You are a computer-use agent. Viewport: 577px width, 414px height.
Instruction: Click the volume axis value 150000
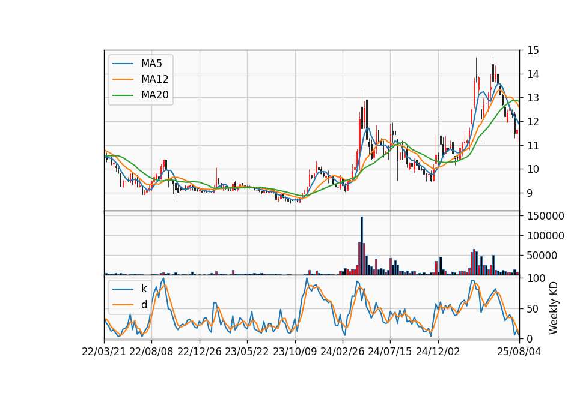[x=546, y=216]
